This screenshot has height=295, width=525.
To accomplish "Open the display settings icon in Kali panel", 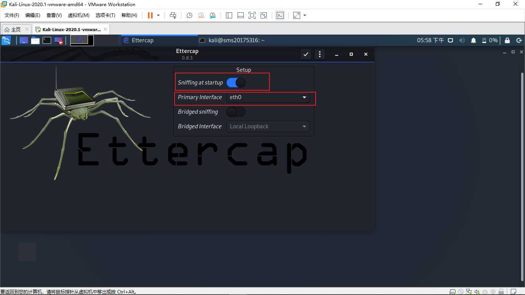I will [x=451, y=40].
